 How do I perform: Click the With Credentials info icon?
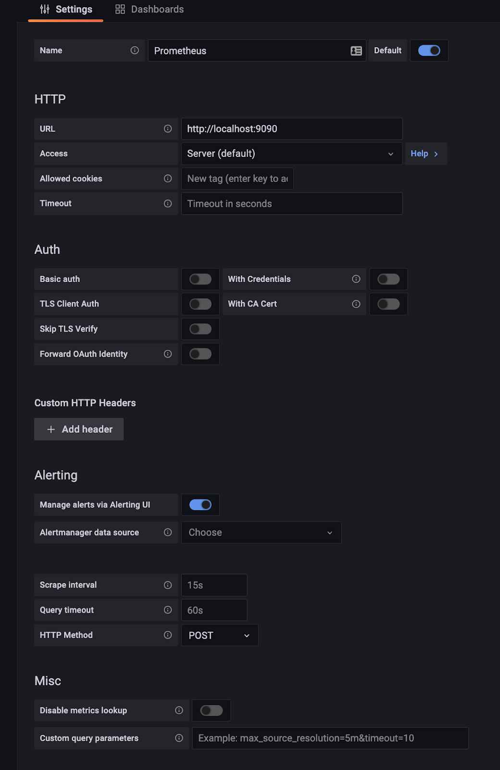pos(356,279)
